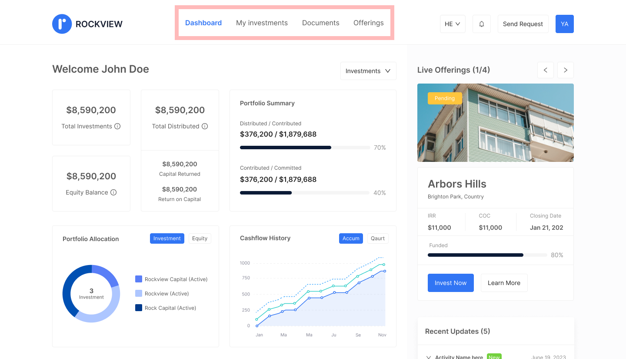Click the Welcome John Doe heading
This screenshot has width=626, height=359.
point(100,69)
